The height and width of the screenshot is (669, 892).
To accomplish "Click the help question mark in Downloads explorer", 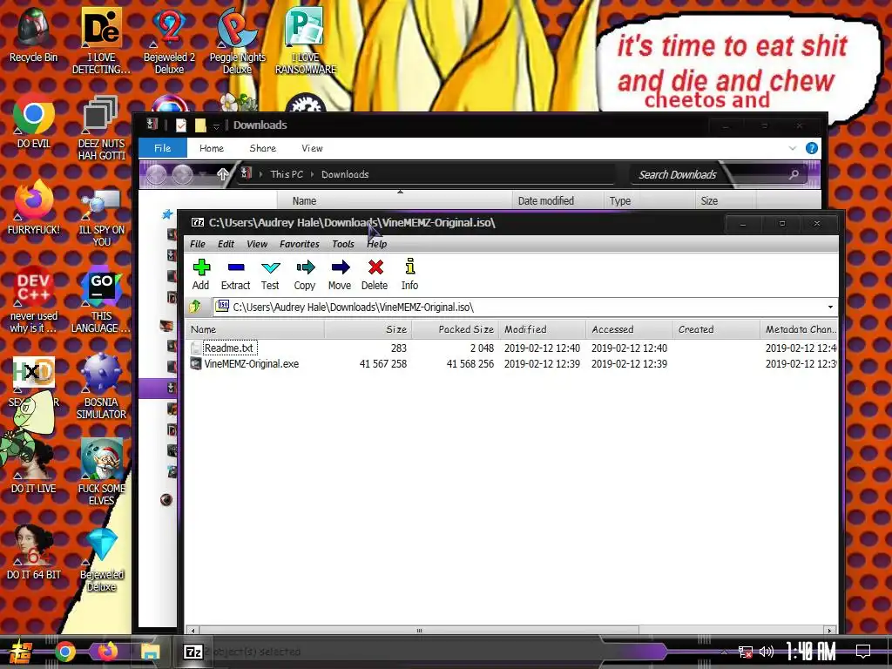I will pyautogui.click(x=812, y=148).
